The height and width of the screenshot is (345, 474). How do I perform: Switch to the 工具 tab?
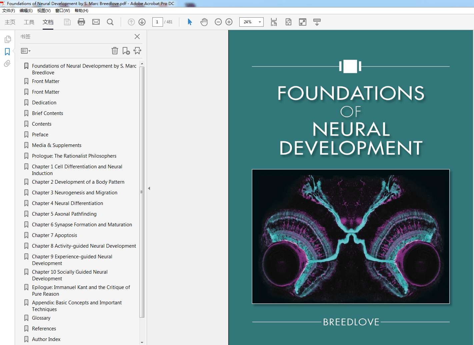point(29,22)
